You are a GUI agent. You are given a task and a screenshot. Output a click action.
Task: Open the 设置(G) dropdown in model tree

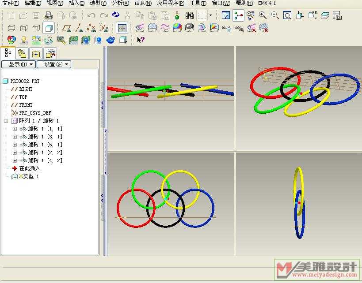(54, 64)
